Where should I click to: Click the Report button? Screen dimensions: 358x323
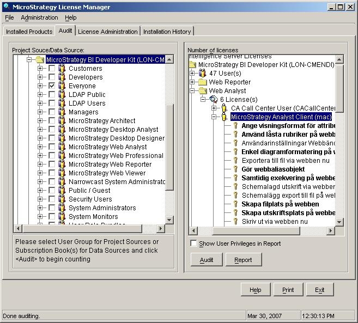244,259
